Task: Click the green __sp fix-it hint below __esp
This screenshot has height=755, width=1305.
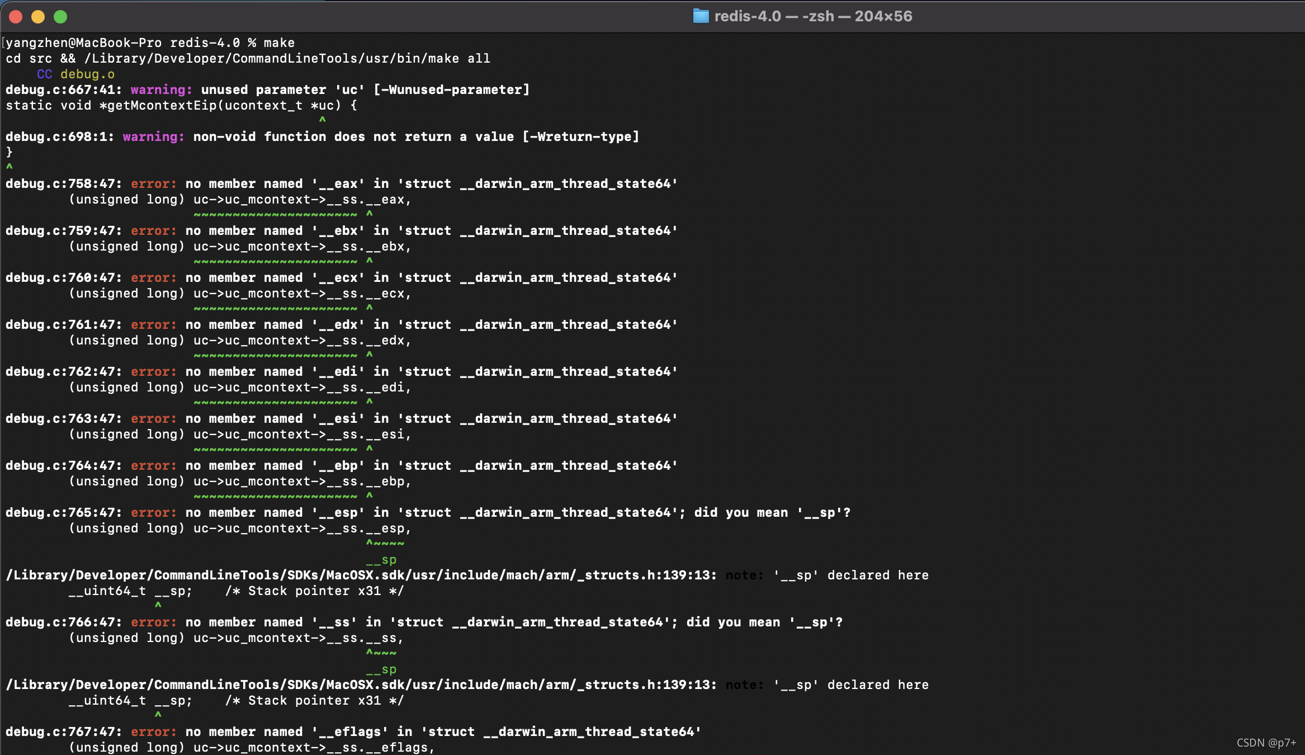Action: (381, 560)
